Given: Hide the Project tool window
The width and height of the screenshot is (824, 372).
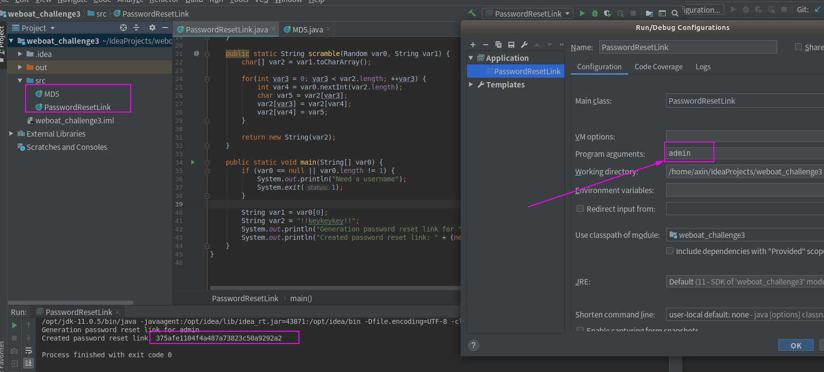Looking at the screenshot, I should (x=165, y=28).
